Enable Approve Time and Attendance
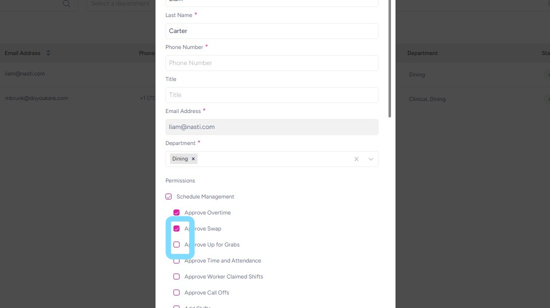The width and height of the screenshot is (550, 308). tap(176, 260)
